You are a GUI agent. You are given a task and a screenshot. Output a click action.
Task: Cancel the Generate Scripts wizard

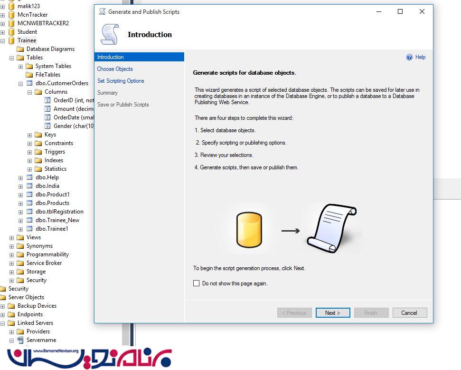coord(409,313)
